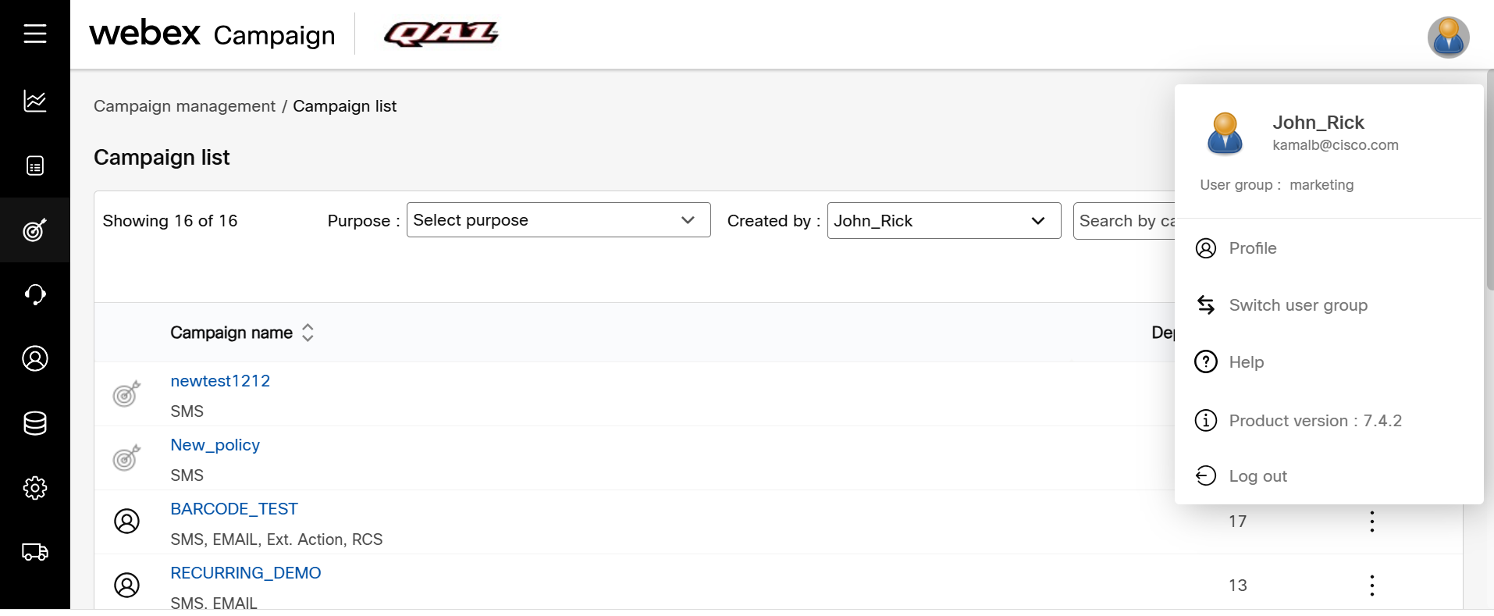Select the campaign target sidebar icon
This screenshot has width=1494, height=616.
point(35,230)
